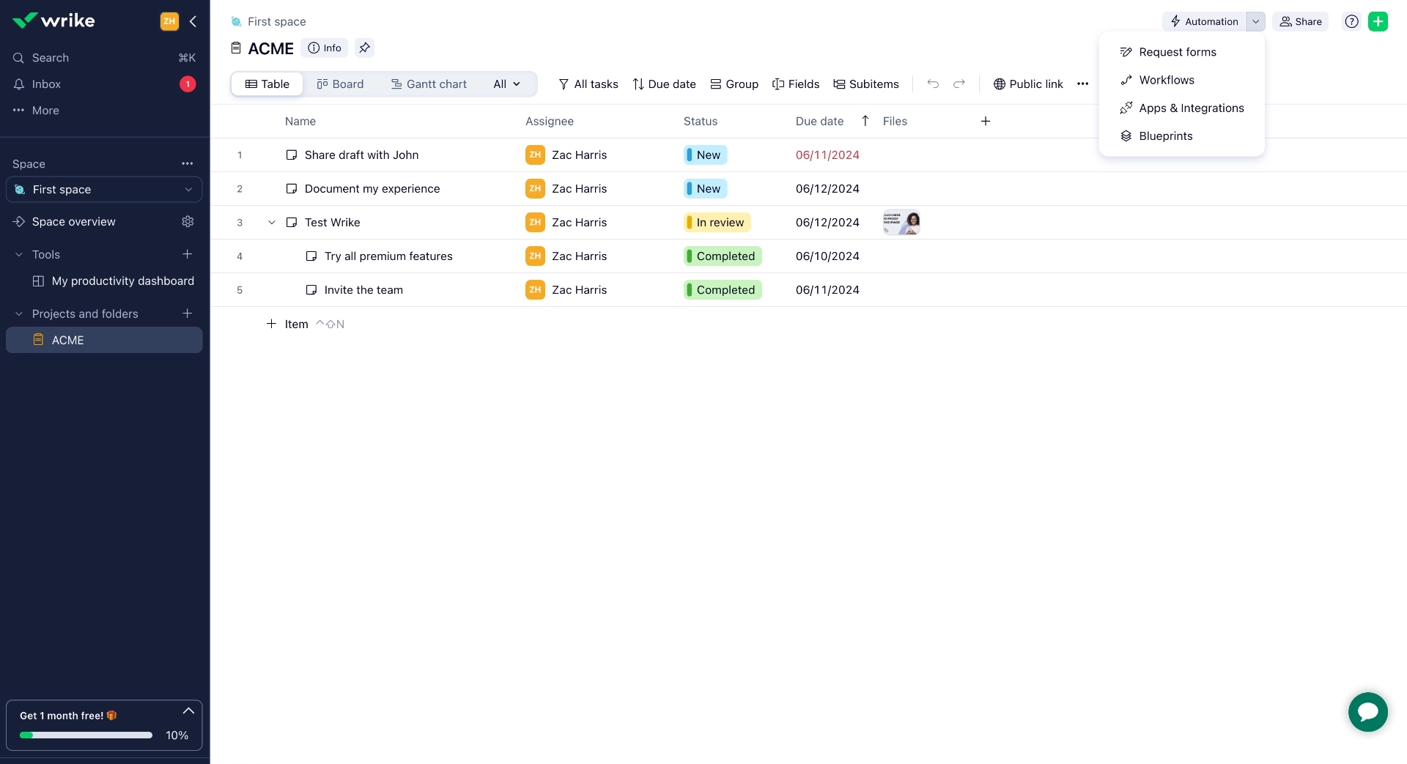Click the Wrike logo
The width and height of the screenshot is (1407, 764).
tap(53, 21)
